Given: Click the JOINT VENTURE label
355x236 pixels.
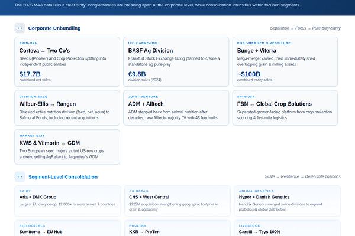Looking at the screenshot, I should pos(143,97).
